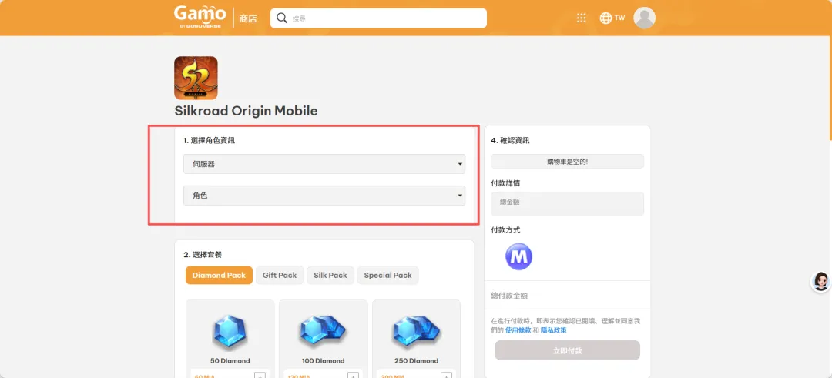Click the 總金額 total amount field
832x378 pixels.
[x=567, y=203]
